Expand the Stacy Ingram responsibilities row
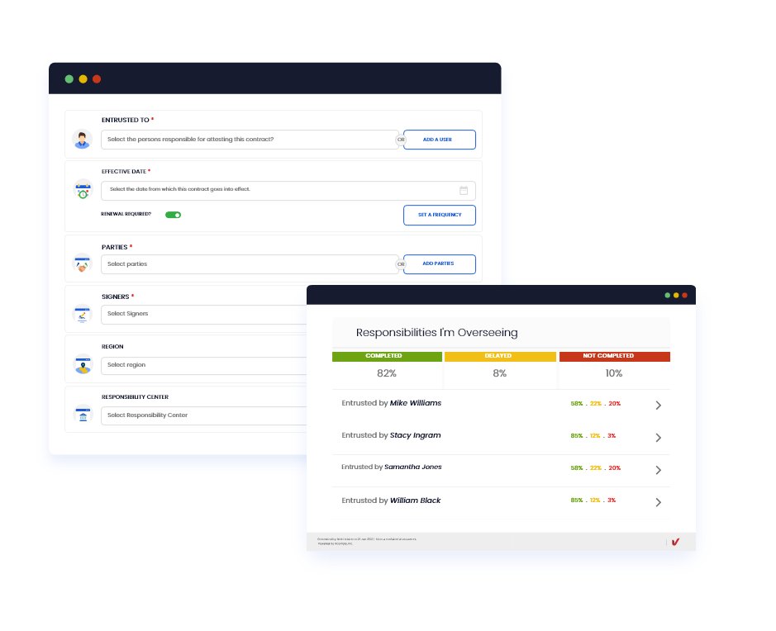 (659, 437)
